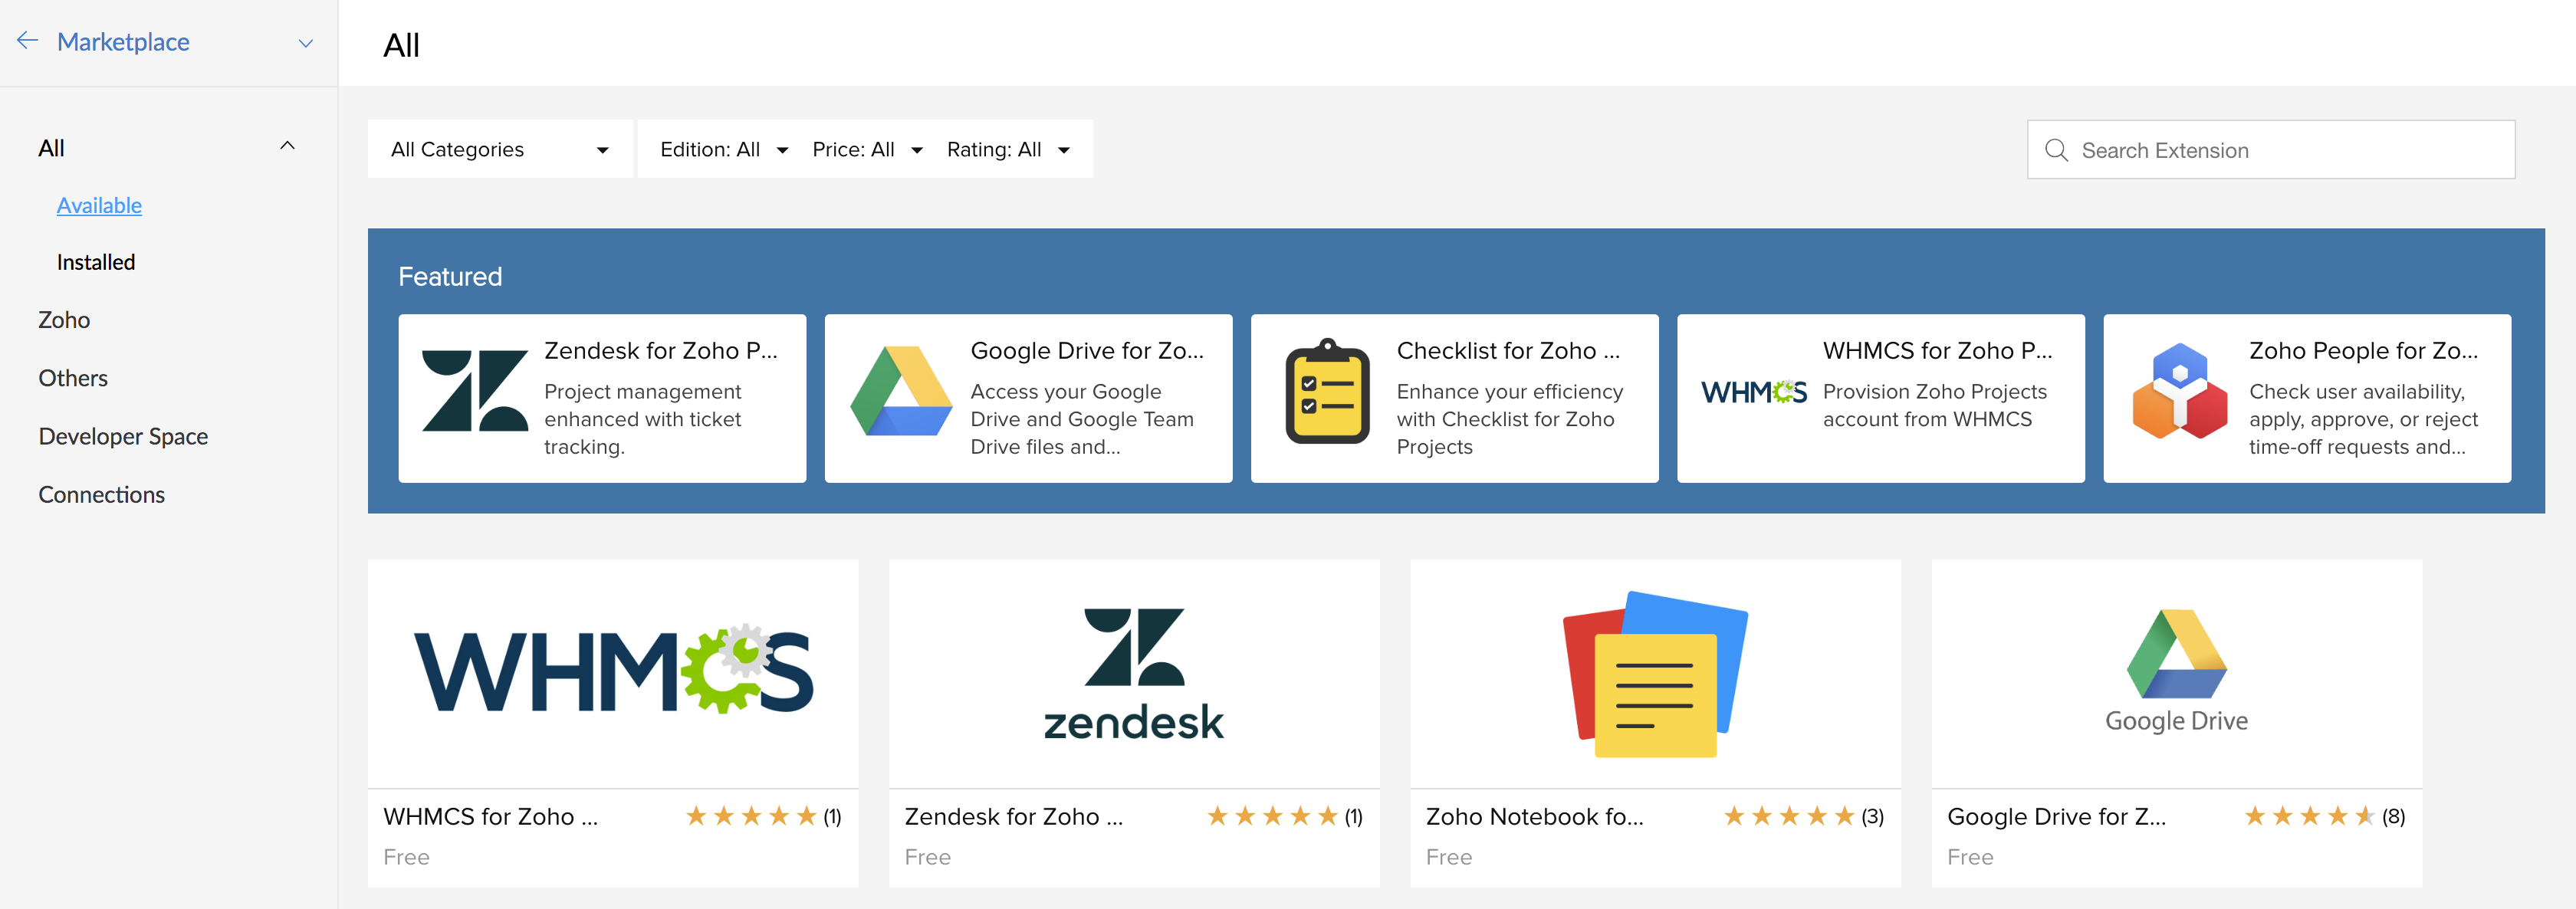Open the All Categories dropdown
Screen dimensions: 2576x909
click(x=500, y=149)
